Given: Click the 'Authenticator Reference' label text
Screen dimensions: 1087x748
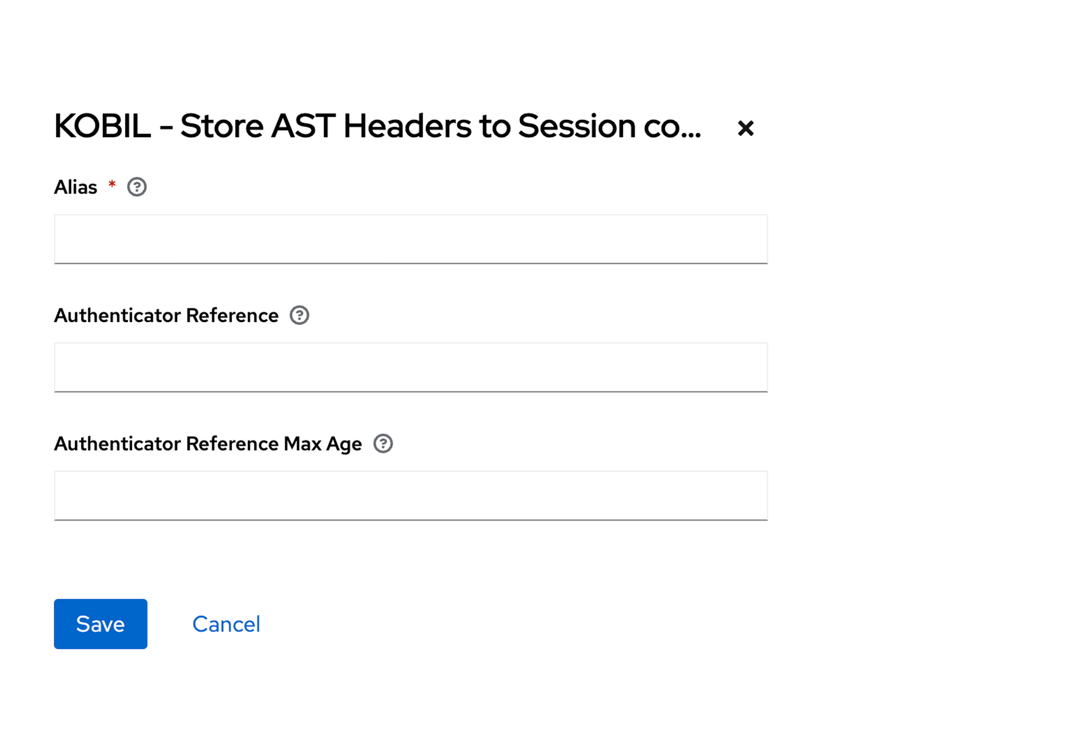Looking at the screenshot, I should (x=166, y=316).
